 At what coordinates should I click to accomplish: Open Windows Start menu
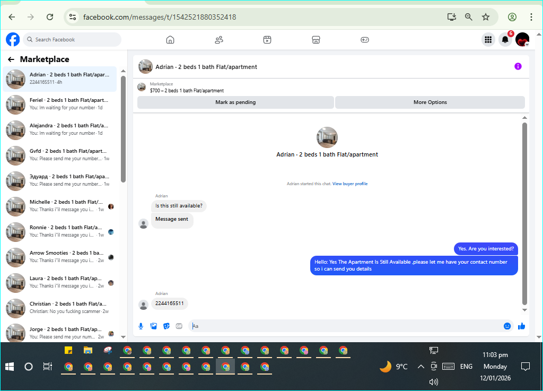[x=10, y=367]
